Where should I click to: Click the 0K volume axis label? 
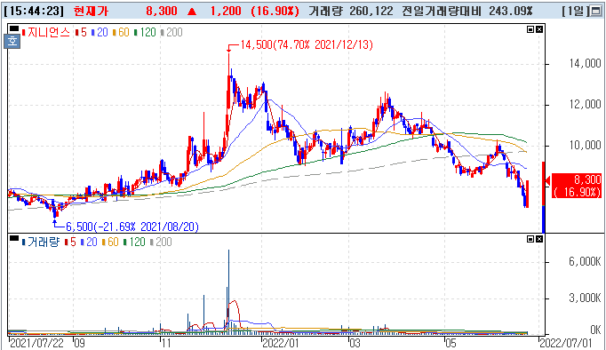point(595,330)
